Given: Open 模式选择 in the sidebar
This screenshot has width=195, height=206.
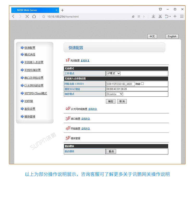Looking at the screenshot, I should tap(30, 55).
